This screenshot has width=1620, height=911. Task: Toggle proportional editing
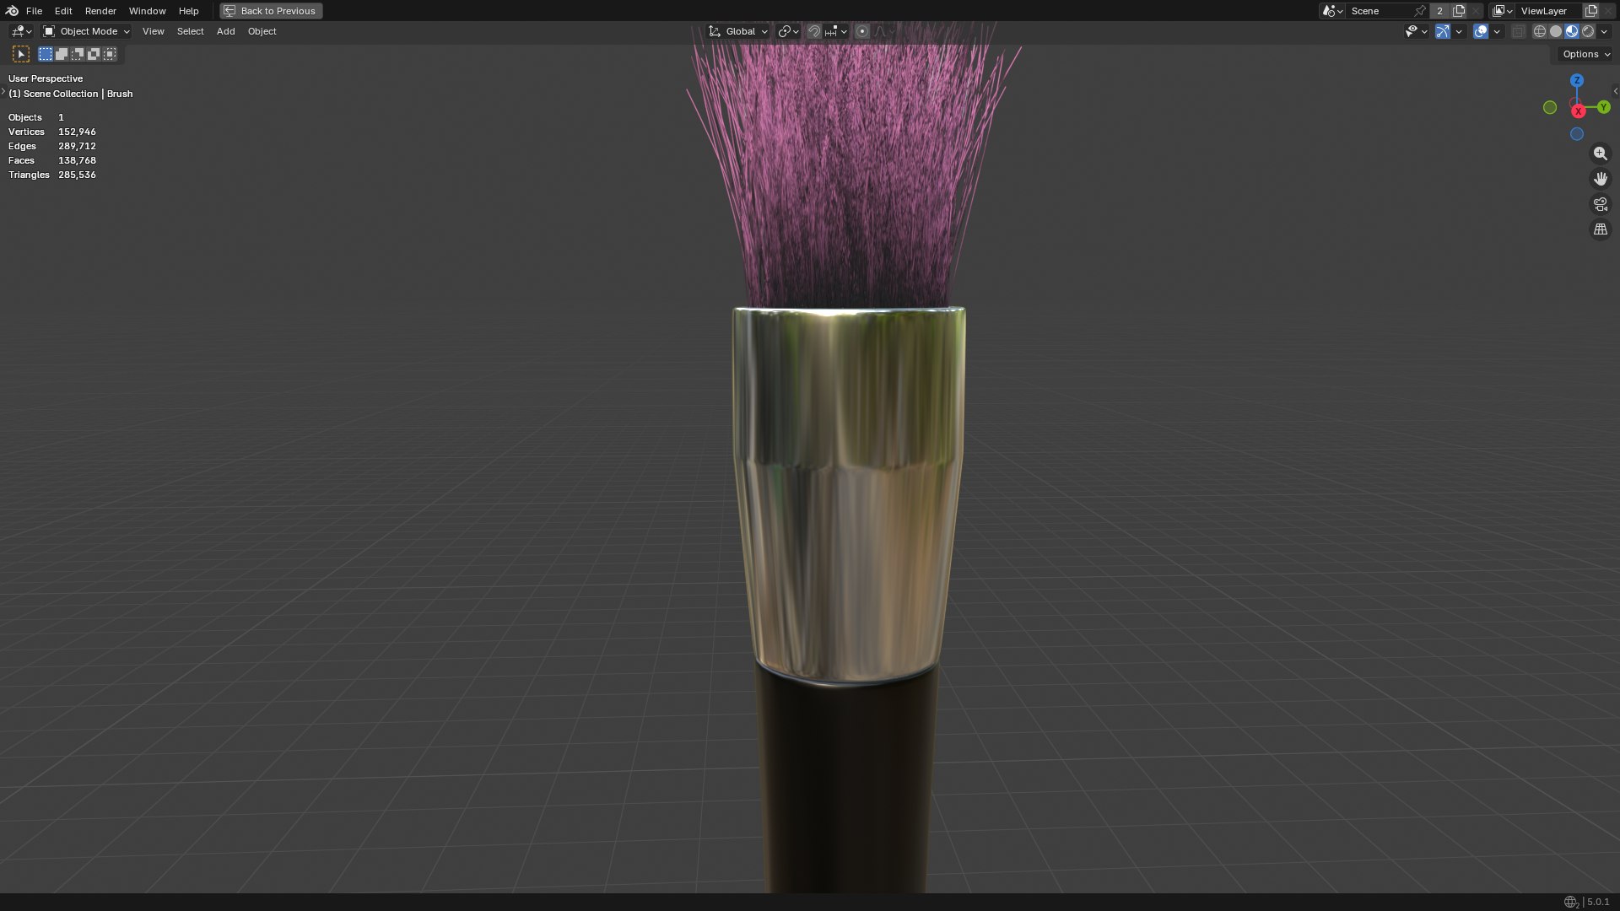[861, 31]
